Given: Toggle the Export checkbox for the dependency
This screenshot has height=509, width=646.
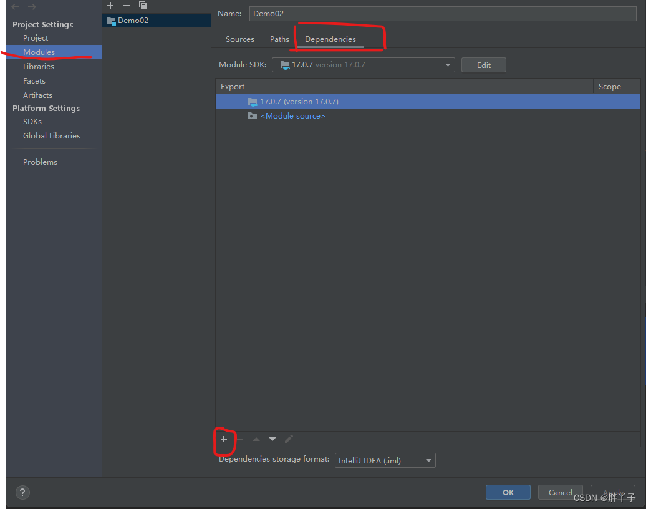Looking at the screenshot, I should coord(231,101).
